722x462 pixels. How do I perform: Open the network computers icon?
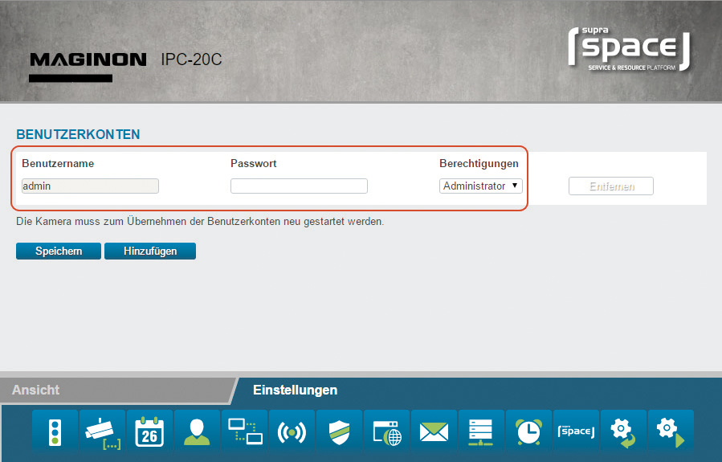(245, 431)
